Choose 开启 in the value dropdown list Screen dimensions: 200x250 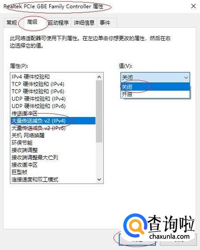click(x=155, y=94)
